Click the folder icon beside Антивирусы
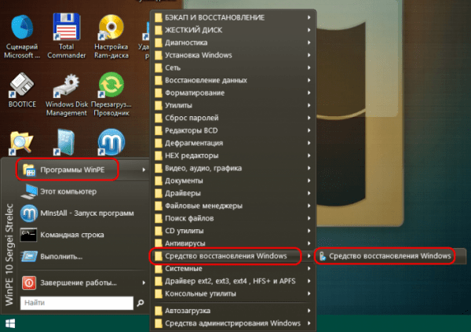The image size is (471, 332). [159, 243]
